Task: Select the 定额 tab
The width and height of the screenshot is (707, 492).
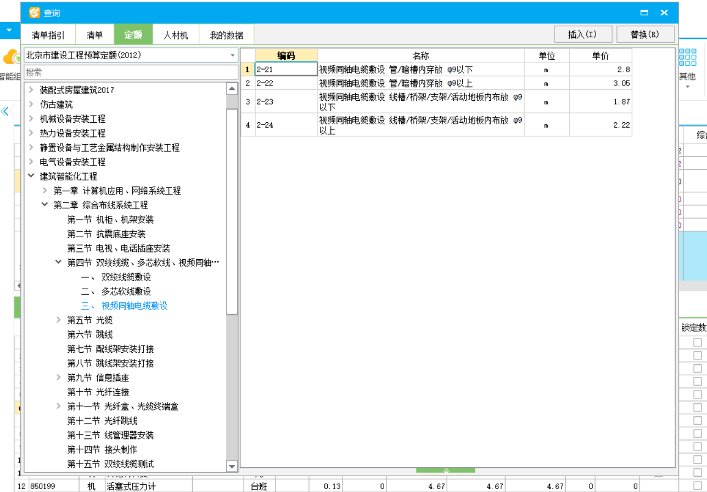Action: click(133, 35)
